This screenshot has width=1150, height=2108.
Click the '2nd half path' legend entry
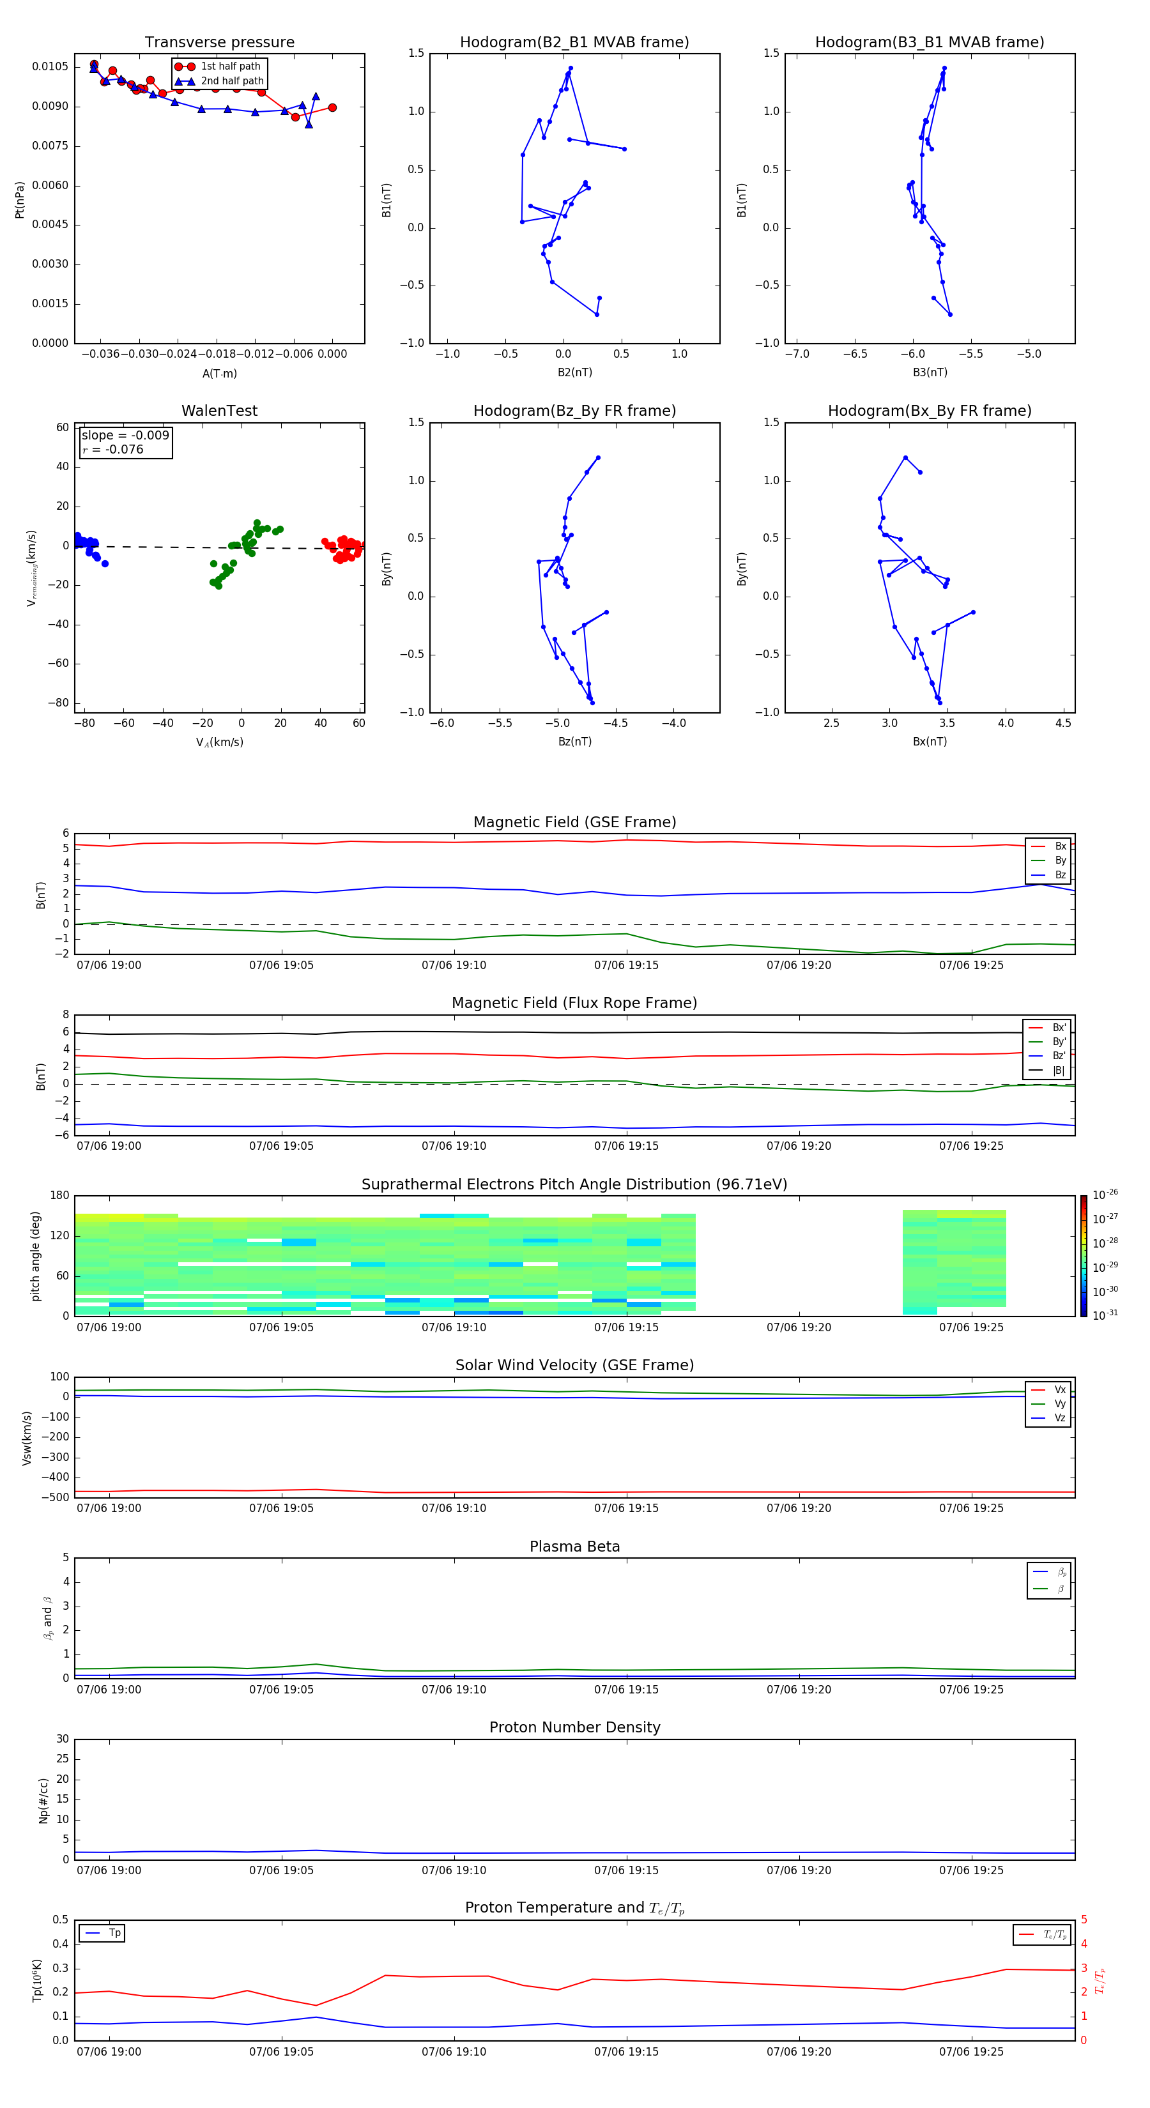point(219,81)
